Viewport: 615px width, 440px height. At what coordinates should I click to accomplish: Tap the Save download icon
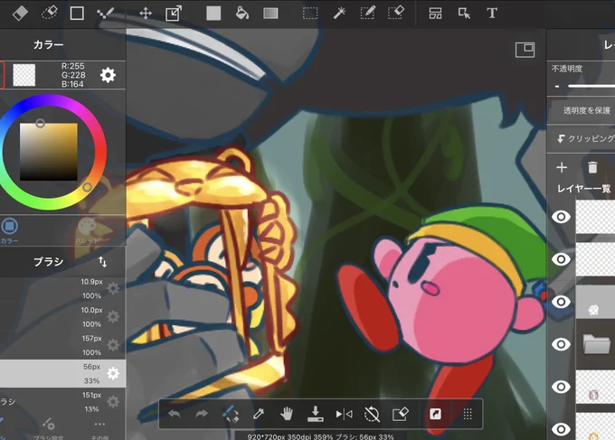click(x=316, y=414)
